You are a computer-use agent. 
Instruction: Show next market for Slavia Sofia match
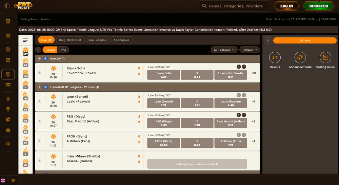coord(244,67)
